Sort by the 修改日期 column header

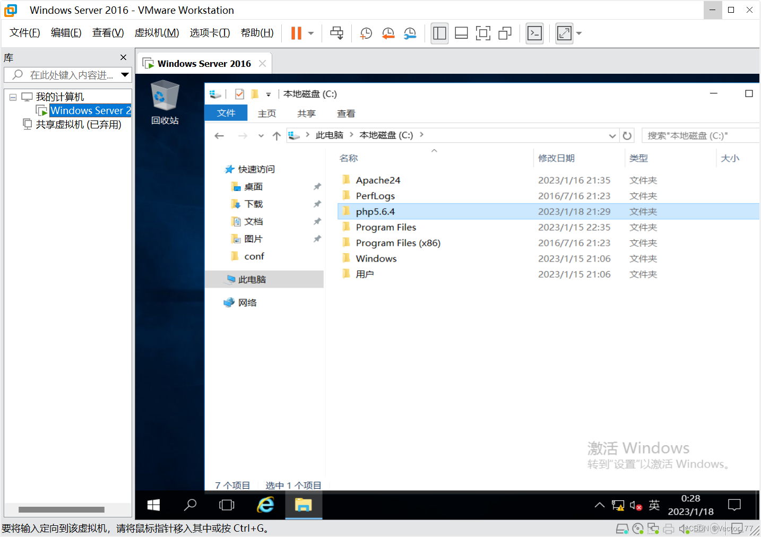tap(556, 158)
